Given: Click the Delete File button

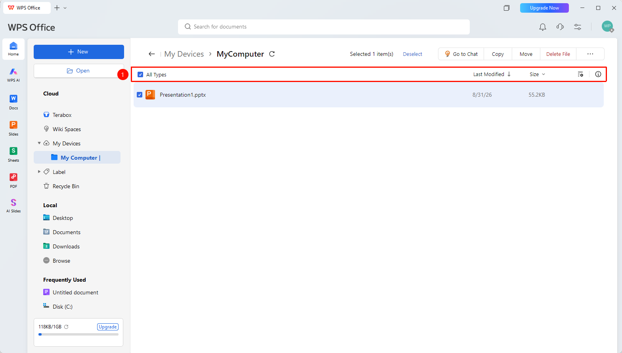Looking at the screenshot, I should click(x=558, y=54).
